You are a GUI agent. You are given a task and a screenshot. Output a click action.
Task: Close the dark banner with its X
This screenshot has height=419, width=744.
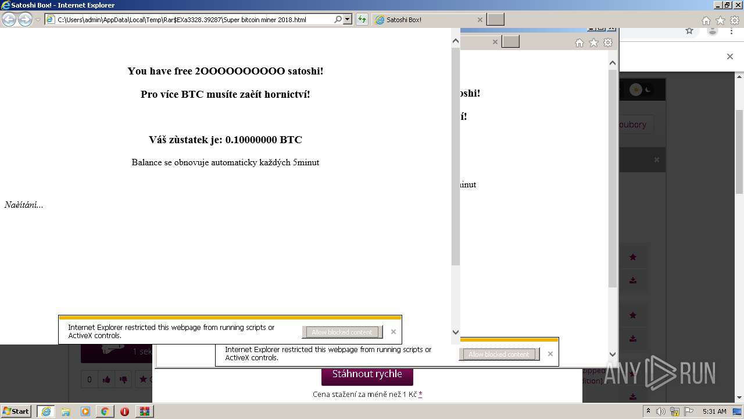tap(657, 159)
